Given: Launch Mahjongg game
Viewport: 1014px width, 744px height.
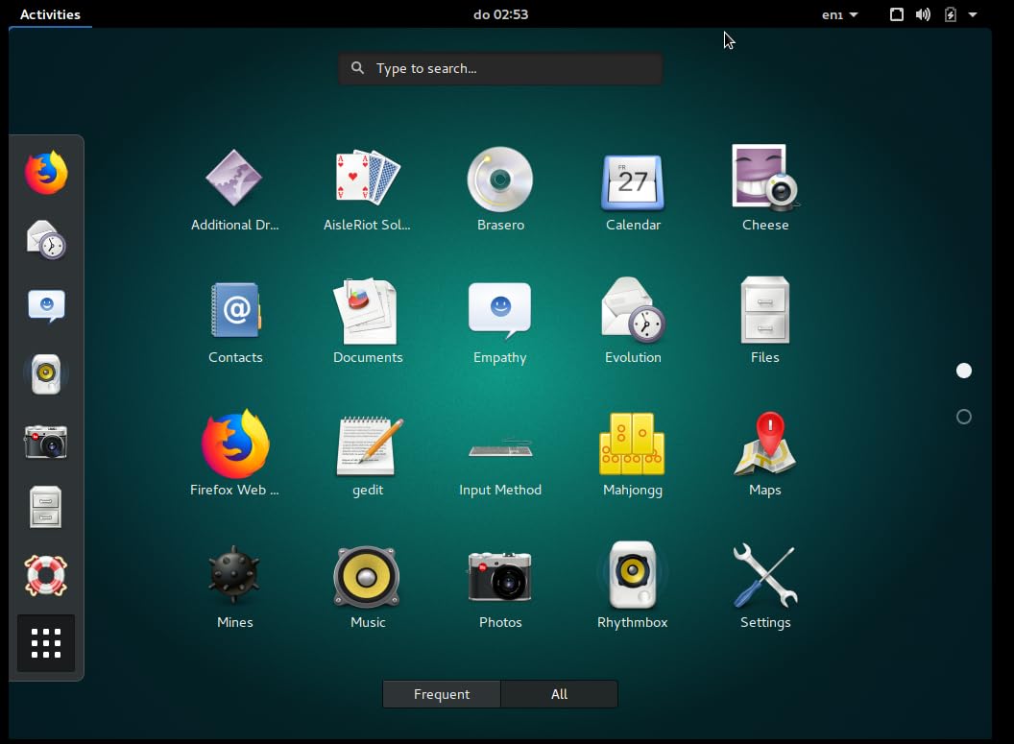Looking at the screenshot, I should click(633, 455).
